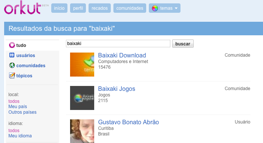263x143 pixels.
Task: Click the member count 2115
Action: pyautogui.click(x=103, y=101)
